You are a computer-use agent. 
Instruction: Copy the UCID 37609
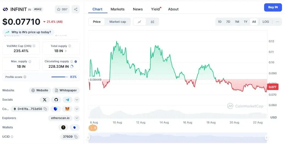pyautogui.click(x=76, y=137)
